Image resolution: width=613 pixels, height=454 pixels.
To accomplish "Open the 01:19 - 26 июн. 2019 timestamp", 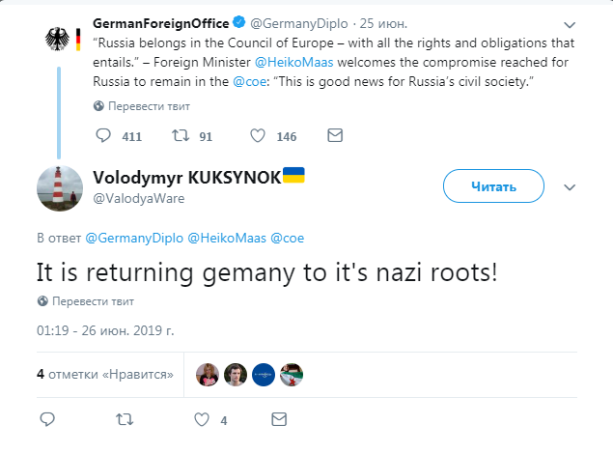I will 106,329.
